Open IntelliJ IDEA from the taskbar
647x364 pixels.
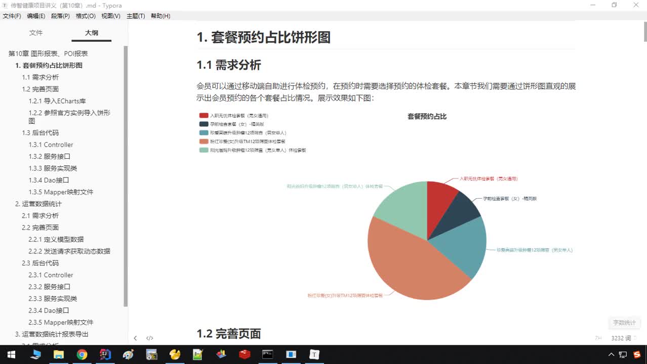[x=105, y=354]
